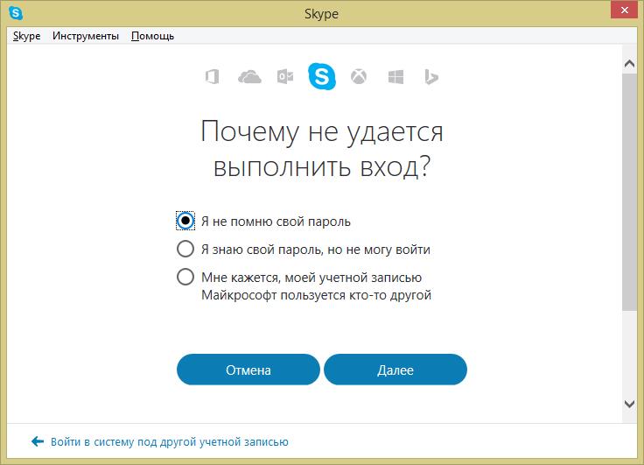Click the vertical scrollbar thumb
The height and width of the screenshot is (465, 644).
(629, 193)
